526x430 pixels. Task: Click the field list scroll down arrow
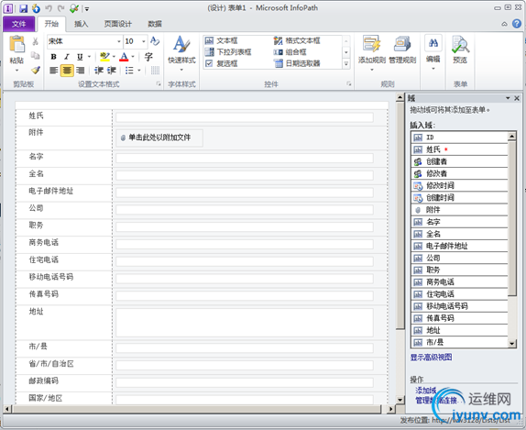point(512,343)
